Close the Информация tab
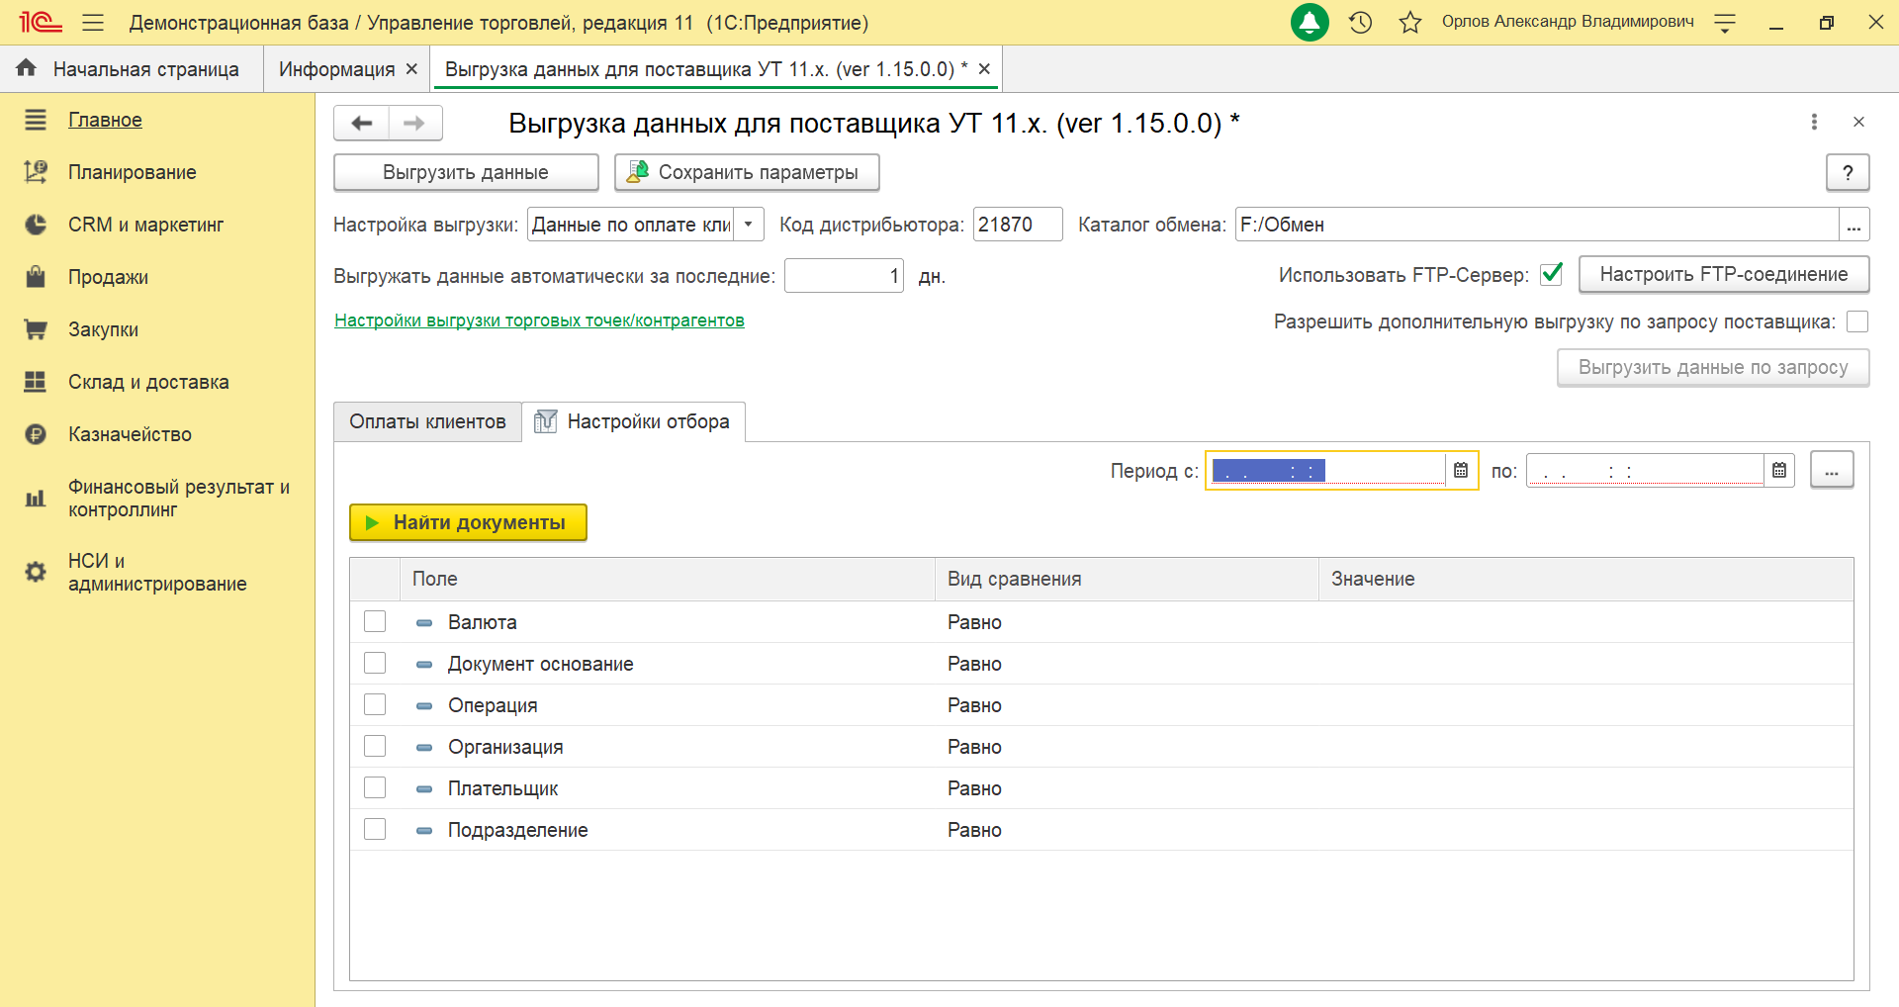Image resolution: width=1899 pixels, height=1007 pixels. click(x=411, y=69)
